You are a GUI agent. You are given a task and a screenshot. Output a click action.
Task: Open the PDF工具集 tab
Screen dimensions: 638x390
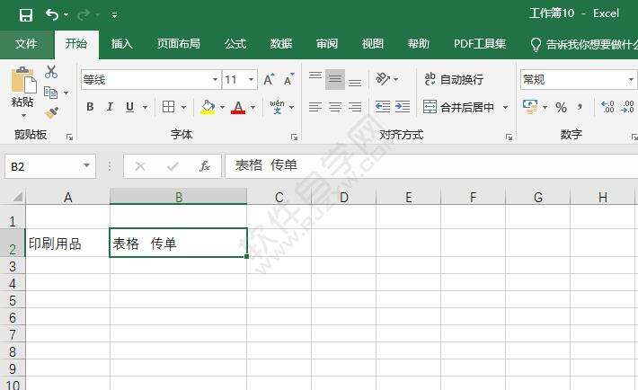coord(480,43)
